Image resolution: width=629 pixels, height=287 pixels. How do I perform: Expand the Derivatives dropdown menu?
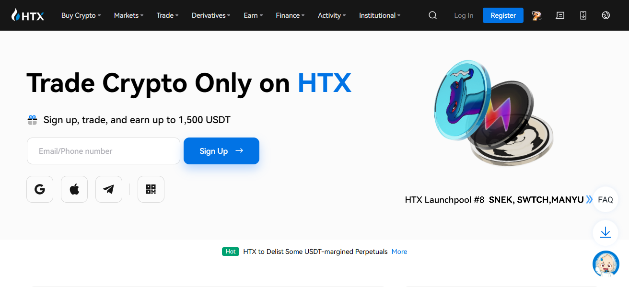click(x=210, y=15)
